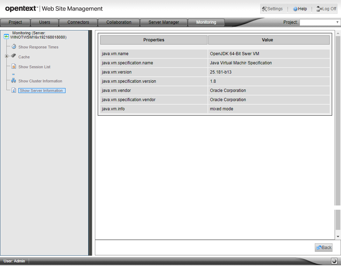Open Settings in the header
The width and height of the screenshot is (341, 267).
pyautogui.click(x=273, y=9)
